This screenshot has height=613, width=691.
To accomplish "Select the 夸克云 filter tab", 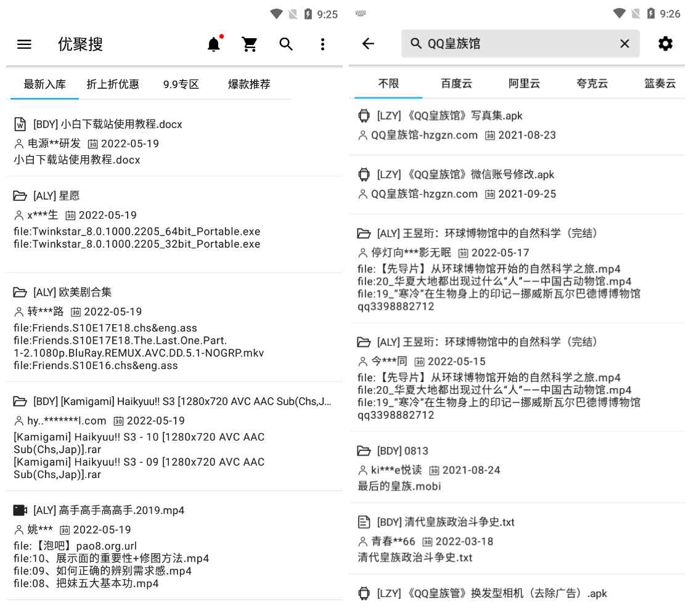I will pos(592,83).
